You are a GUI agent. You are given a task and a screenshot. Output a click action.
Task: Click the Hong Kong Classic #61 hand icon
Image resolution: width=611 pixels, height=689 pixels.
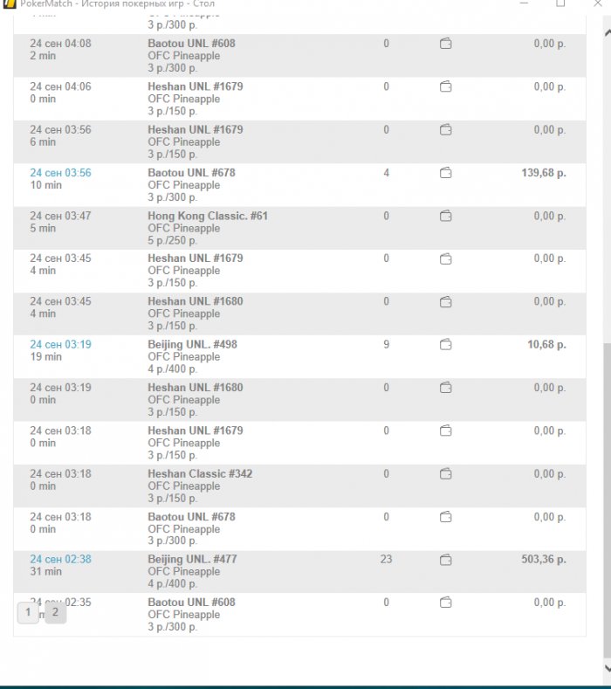point(445,216)
